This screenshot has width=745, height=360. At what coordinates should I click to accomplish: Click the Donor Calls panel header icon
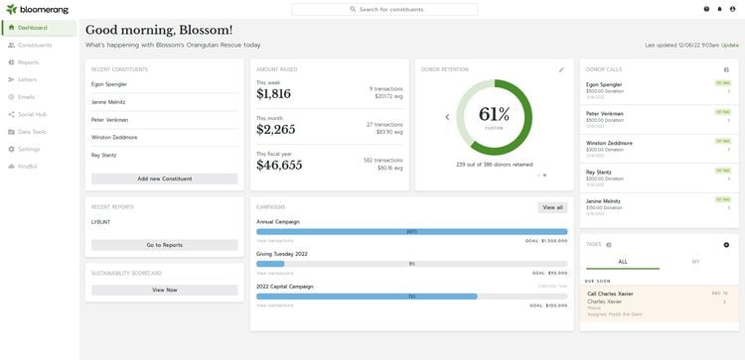[726, 69]
